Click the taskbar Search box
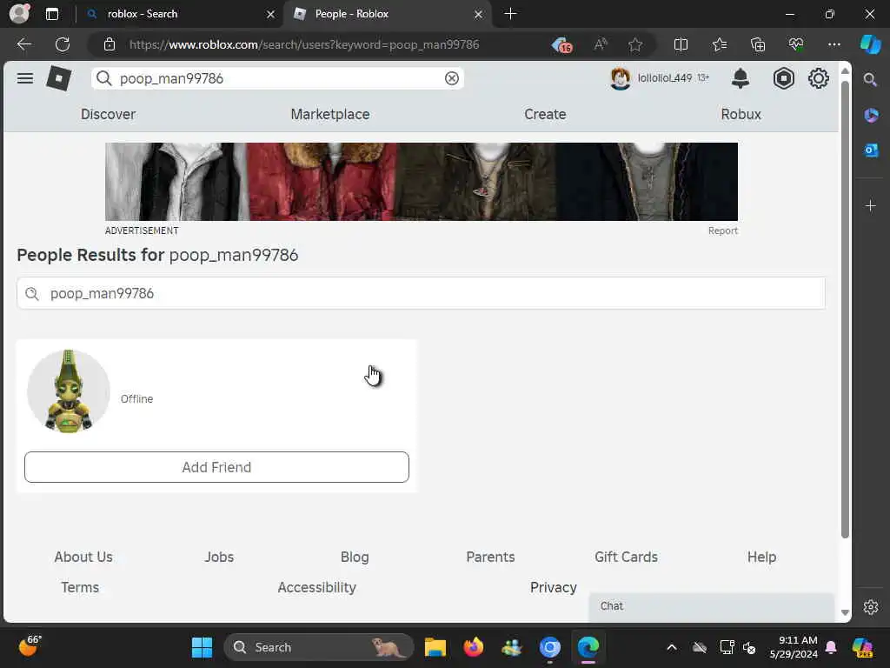 [319, 647]
